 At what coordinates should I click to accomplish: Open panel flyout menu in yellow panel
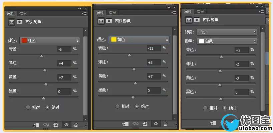point(174,13)
